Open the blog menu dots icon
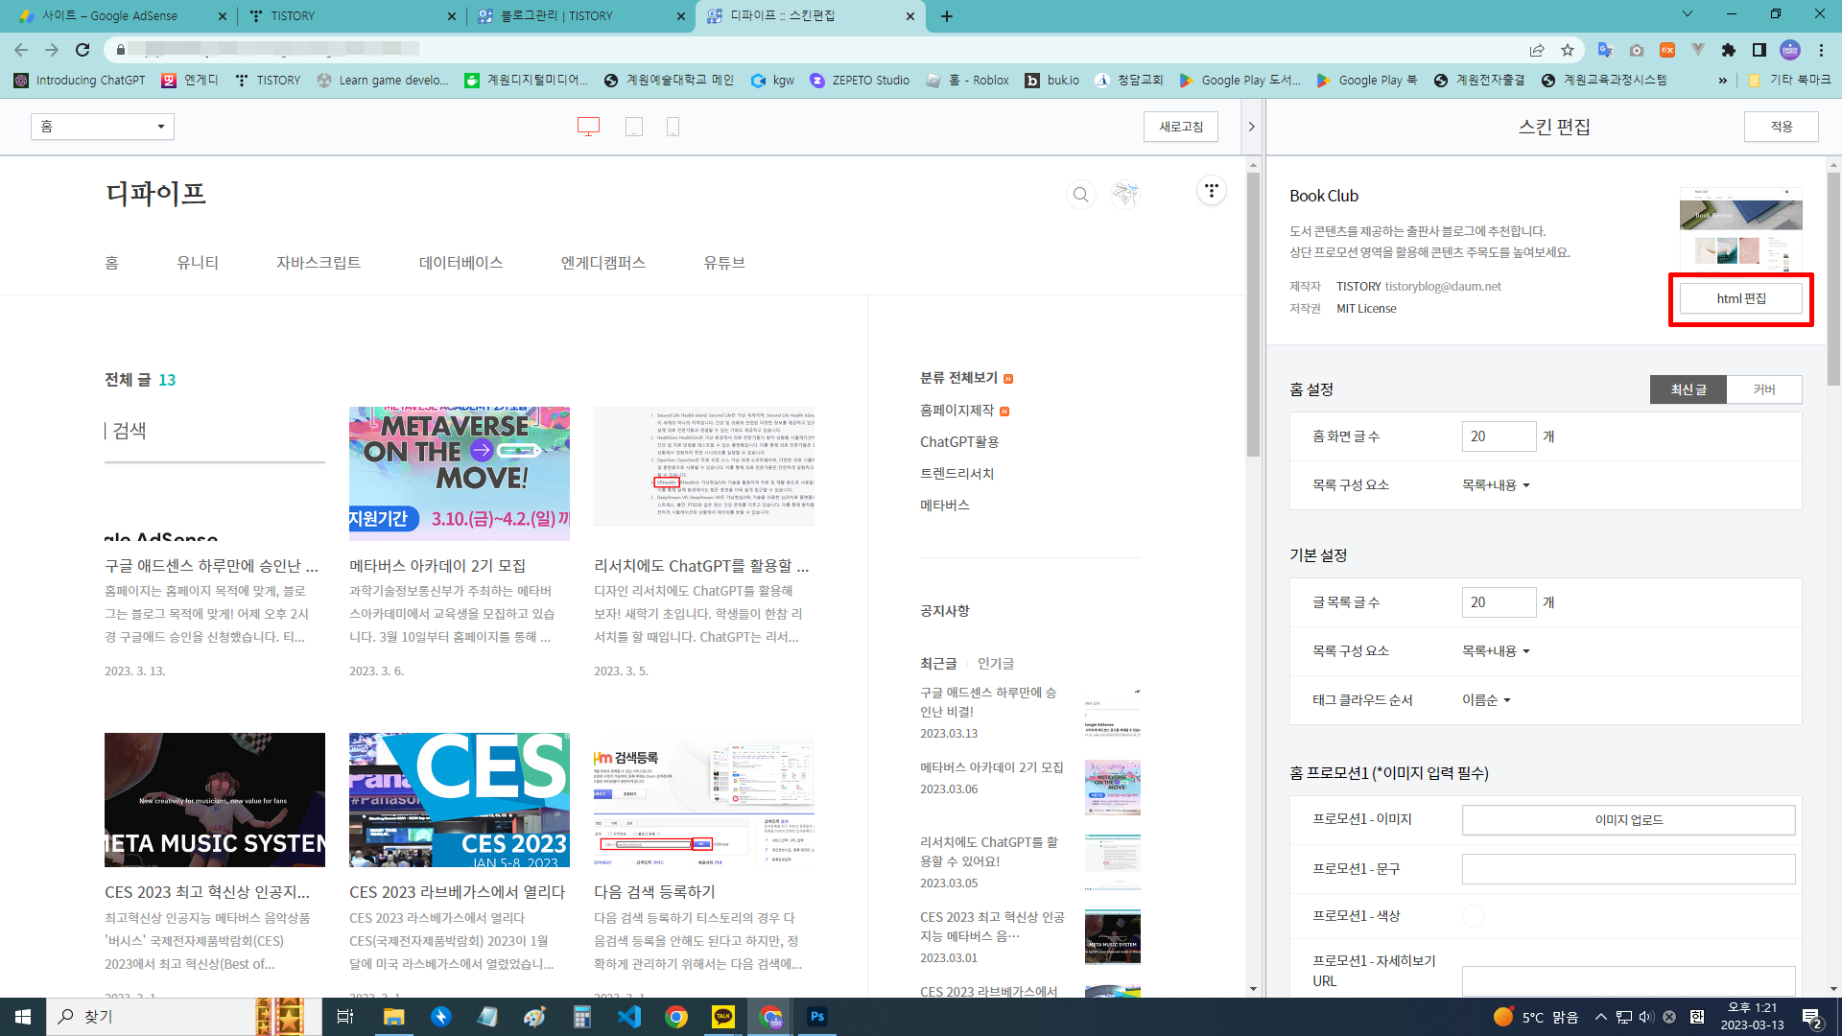Viewport: 1842px width, 1036px height. coord(1212,191)
